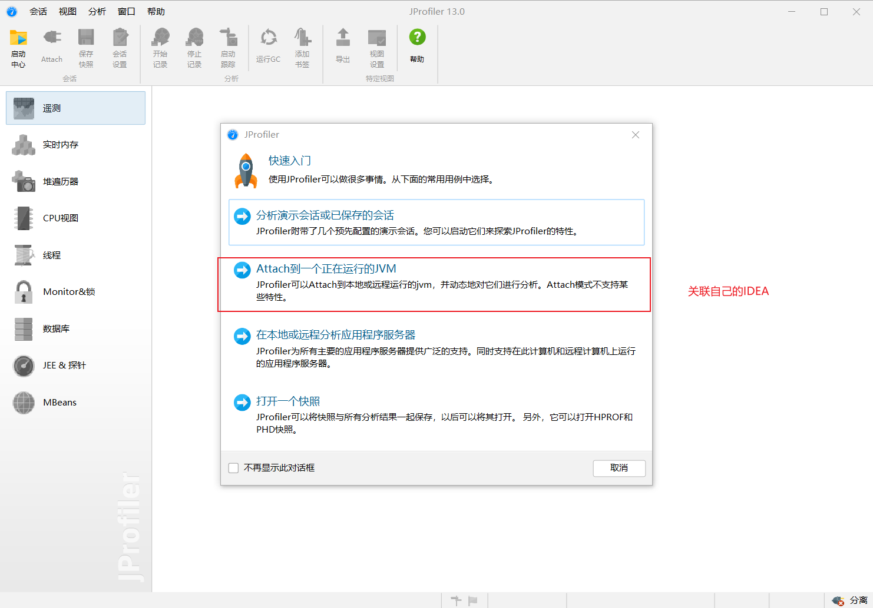
Task: Select 遥测 telemetry in the sidebar
Action: pos(75,108)
